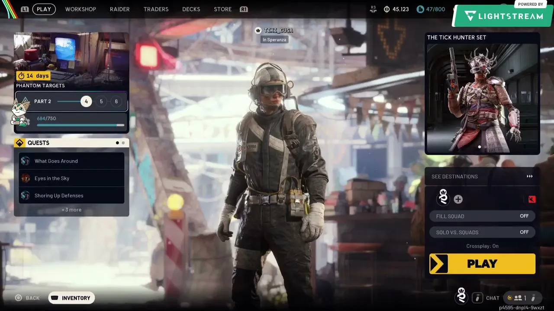Image resolution: width=554 pixels, height=311 pixels.
Task: Click the R3 stick icon
Action: (374, 9)
